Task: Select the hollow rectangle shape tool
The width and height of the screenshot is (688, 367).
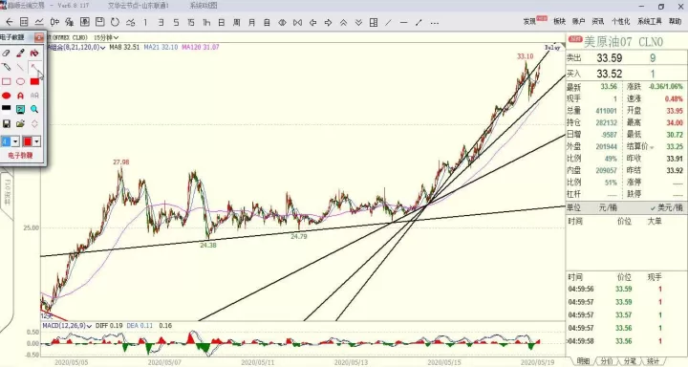Action: point(6,81)
